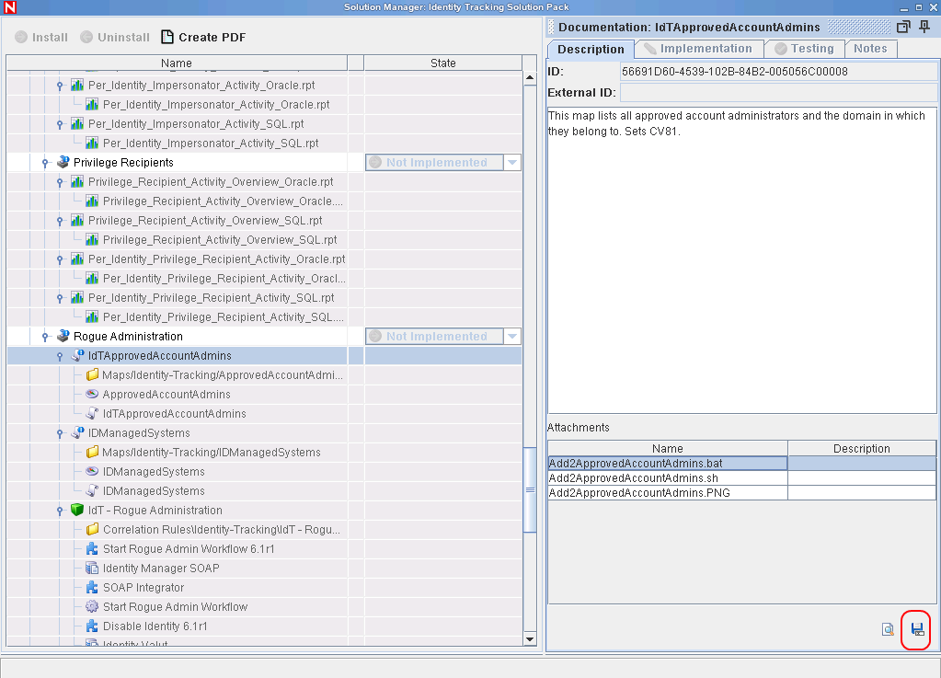Switch to the Testing tab
The width and height of the screenshot is (941, 678).
point(805,49)
